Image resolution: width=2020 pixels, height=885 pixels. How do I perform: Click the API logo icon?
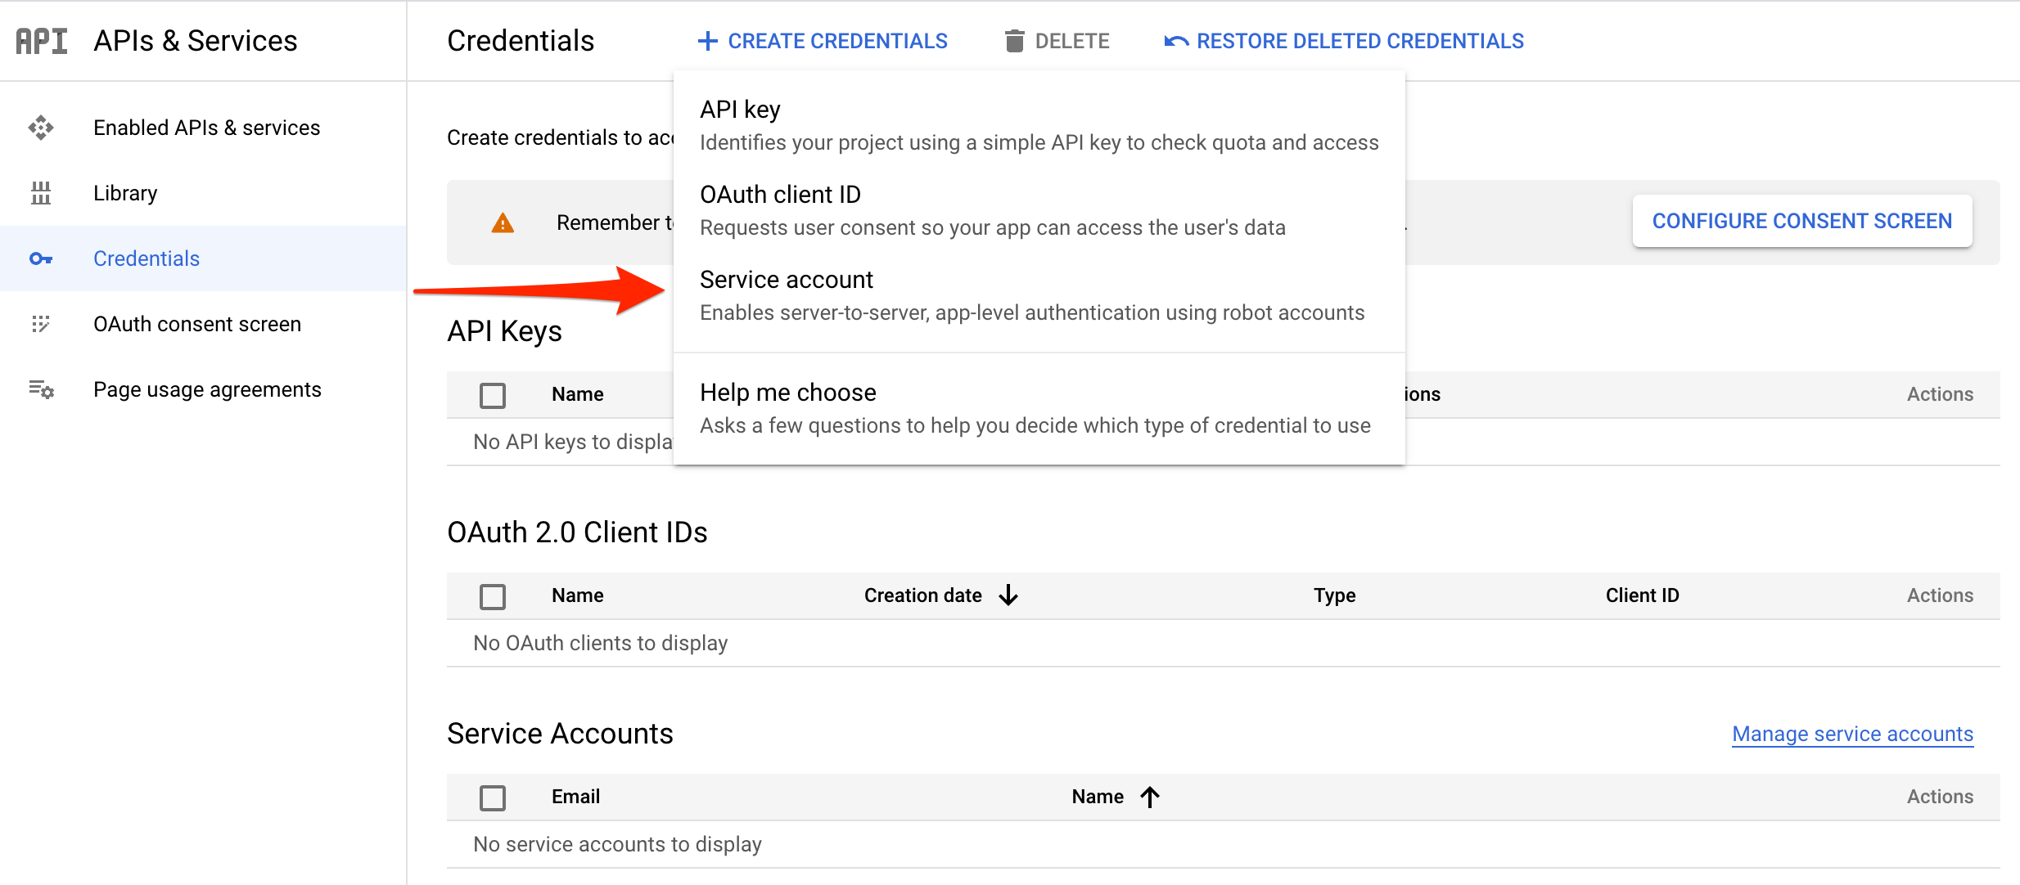(x=42, y=41)
